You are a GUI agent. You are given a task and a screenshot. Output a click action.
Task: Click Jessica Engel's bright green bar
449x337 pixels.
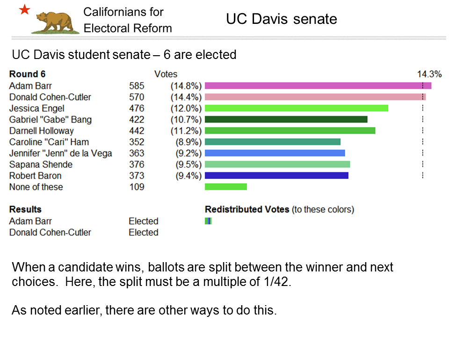297,108
